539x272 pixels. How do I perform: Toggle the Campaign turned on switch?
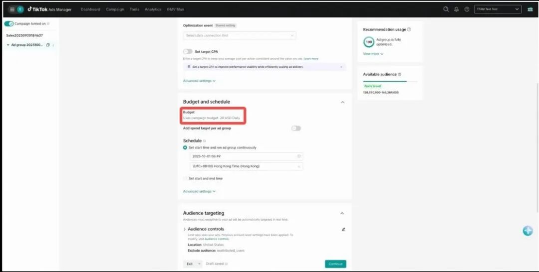(x=9, y=24)
